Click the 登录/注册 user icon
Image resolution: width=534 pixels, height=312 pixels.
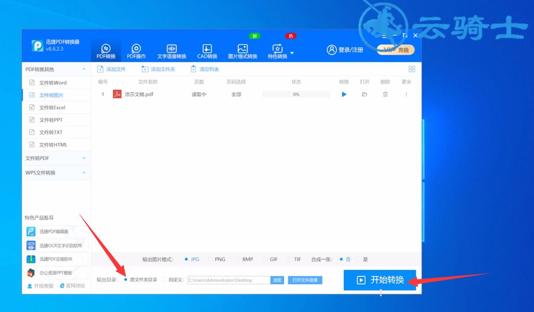(x=331, y=50)
